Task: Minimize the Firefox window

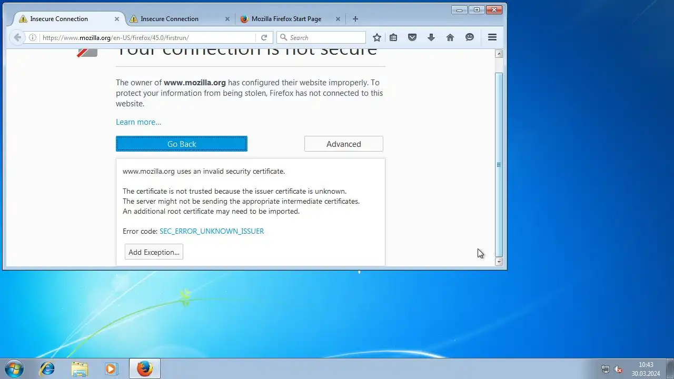Action: tap(459, 9)
